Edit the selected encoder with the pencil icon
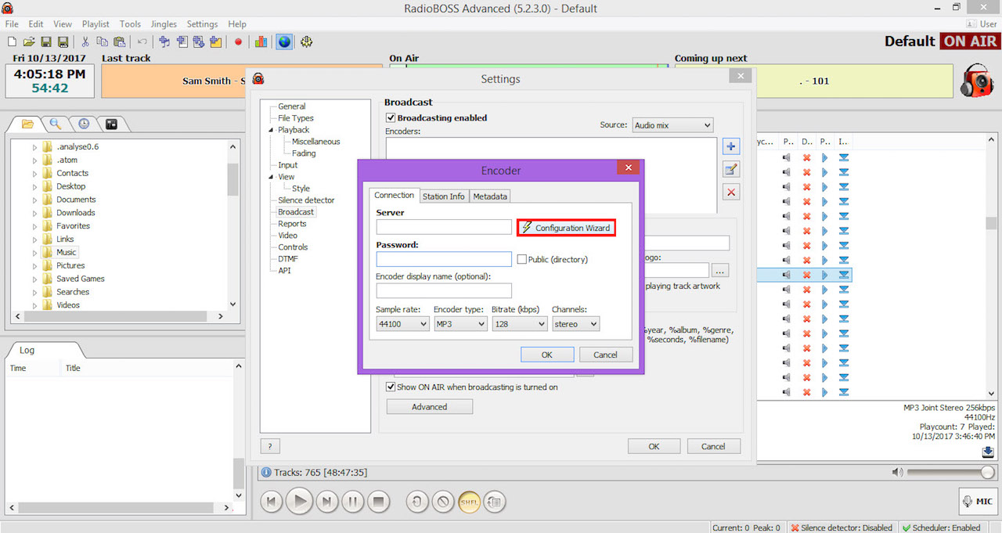 pyautogui.click(x=731, y=169)
